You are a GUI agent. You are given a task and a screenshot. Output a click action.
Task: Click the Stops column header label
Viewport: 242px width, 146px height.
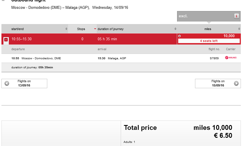click(x=81, y=29)
